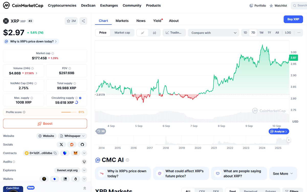307x192 pixels.
Task: Click the Buy XRP button
Action: point(293,19)
